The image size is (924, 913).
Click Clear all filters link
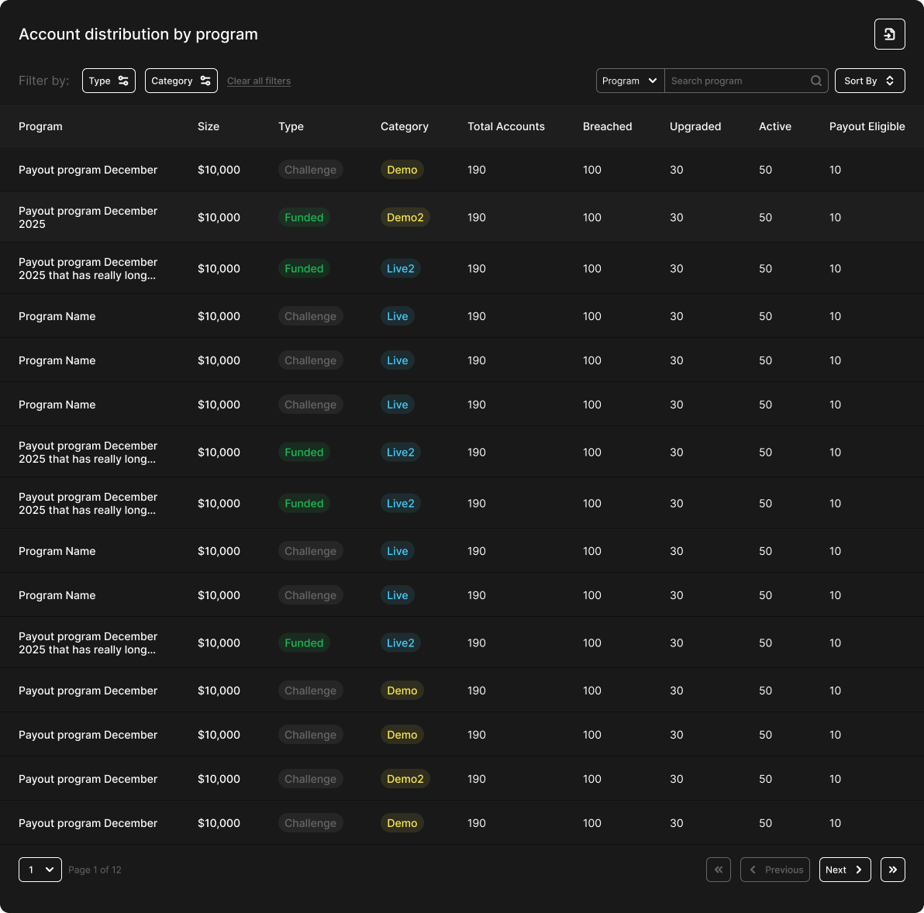point(259,81)
